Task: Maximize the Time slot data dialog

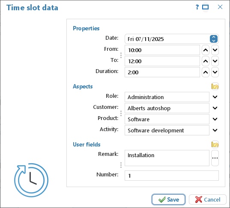Action: (205, 7)
